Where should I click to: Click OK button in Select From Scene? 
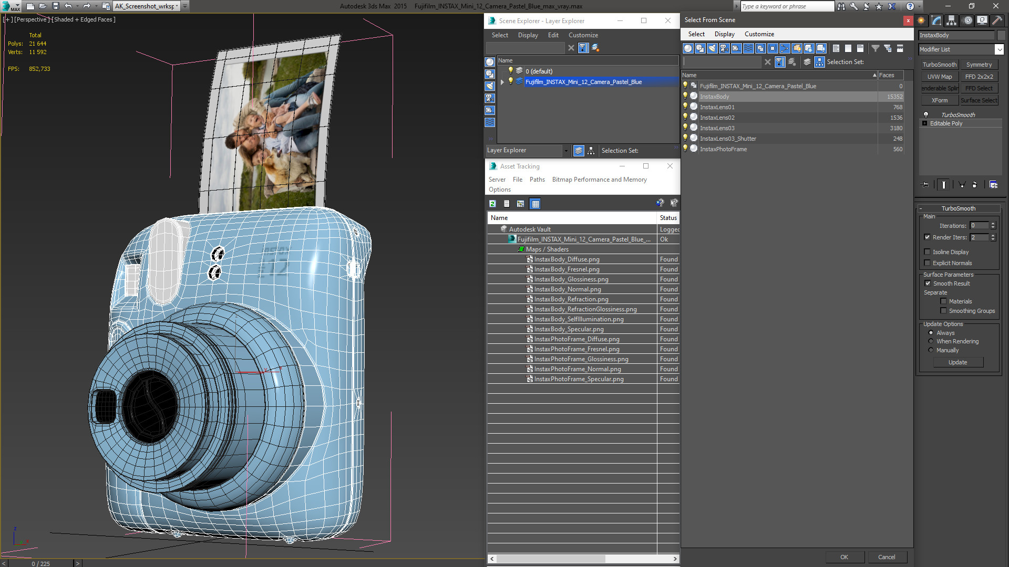(844, 557)
